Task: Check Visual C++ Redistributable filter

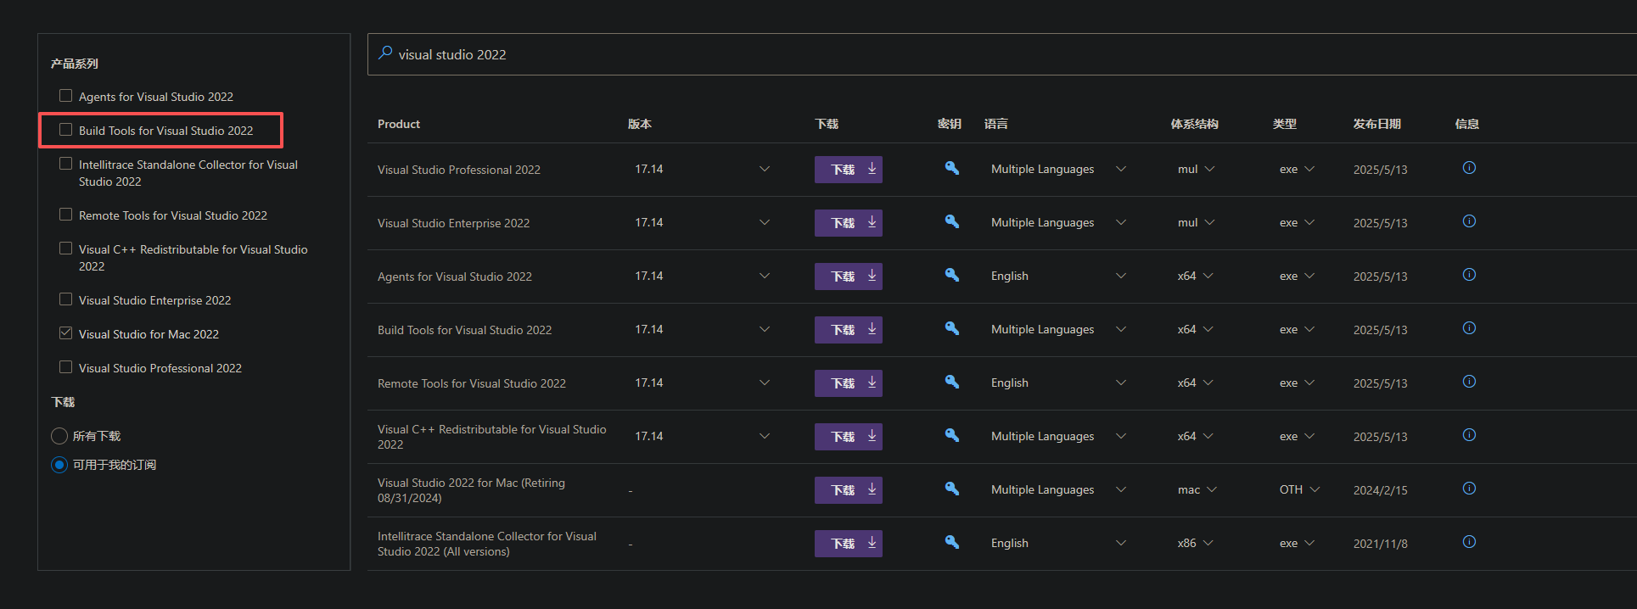Action: coord(65,249)
